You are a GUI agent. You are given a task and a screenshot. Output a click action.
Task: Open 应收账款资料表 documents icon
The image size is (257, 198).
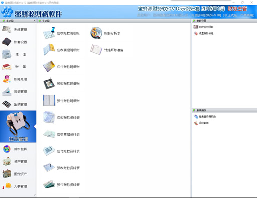click(49, 117)
